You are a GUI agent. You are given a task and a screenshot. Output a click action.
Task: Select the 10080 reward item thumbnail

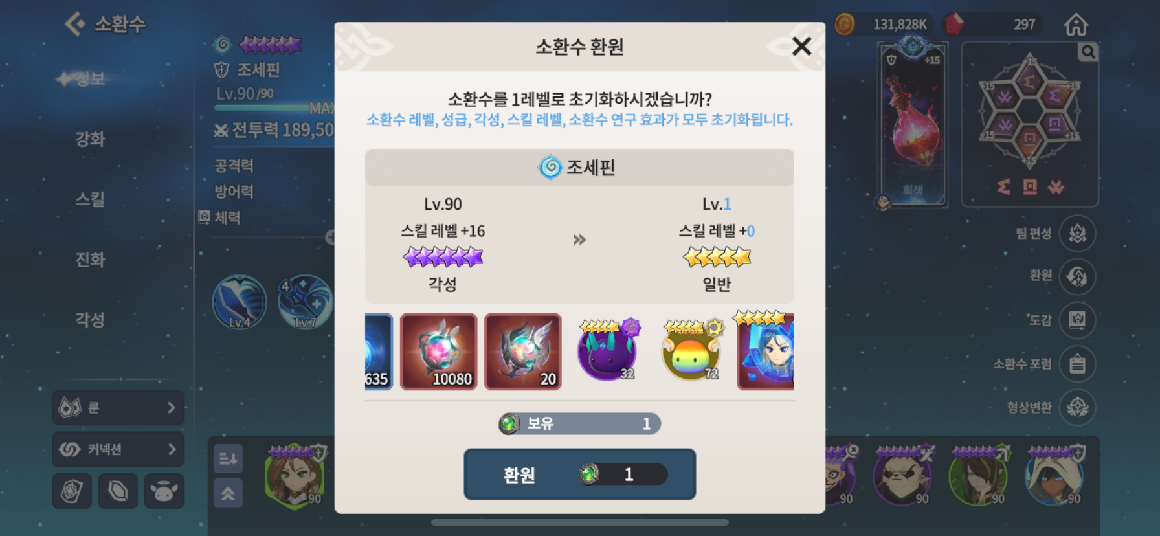coord(438,352)
